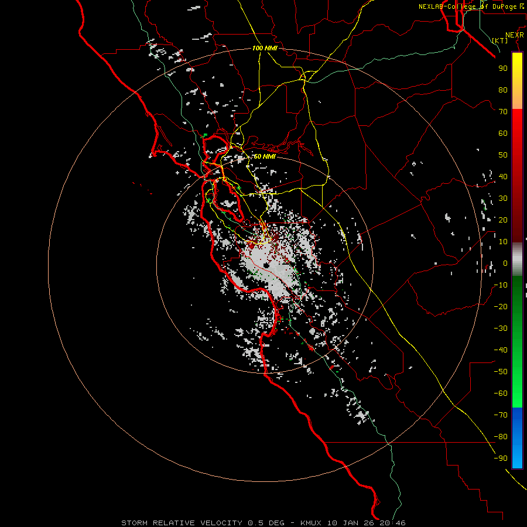Select the "30" velocity scale value
Screen dimensions: 527x527
pyautogui.click(x=503, y=199)
